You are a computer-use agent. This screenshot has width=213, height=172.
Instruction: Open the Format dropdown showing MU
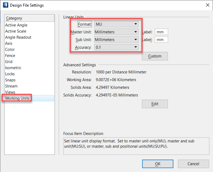[116, 24]
